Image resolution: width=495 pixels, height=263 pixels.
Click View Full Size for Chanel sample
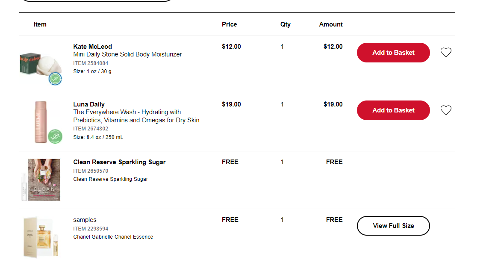[393, 225]
